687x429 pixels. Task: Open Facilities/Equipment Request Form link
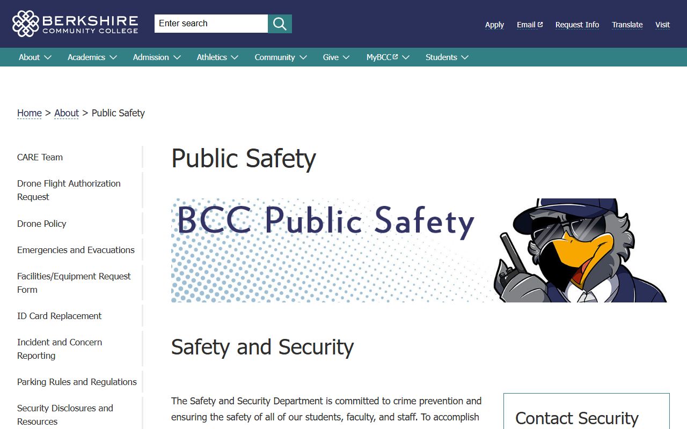(74, 283)
